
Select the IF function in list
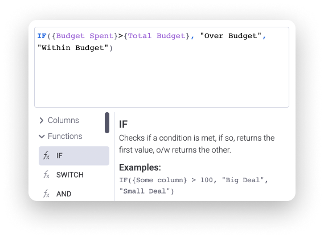[x=74, y=156]
